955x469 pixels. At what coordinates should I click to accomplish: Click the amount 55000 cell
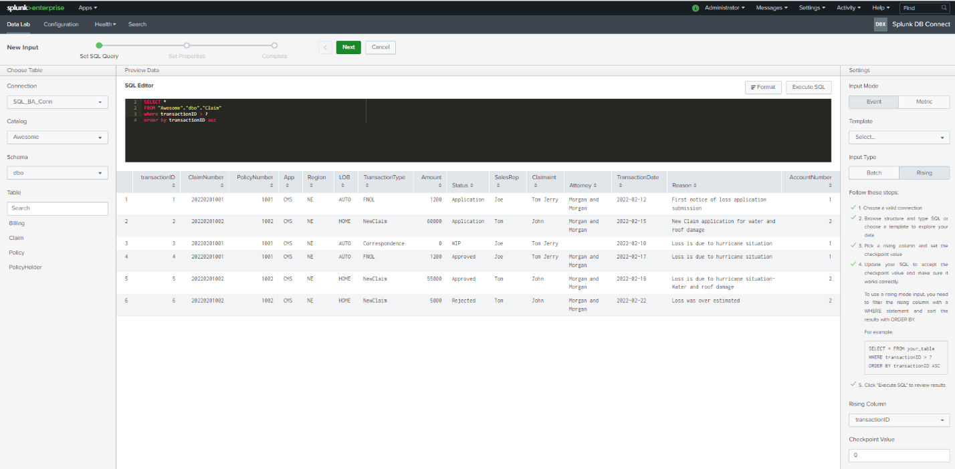pyautogui.click(x=433, y=279)
